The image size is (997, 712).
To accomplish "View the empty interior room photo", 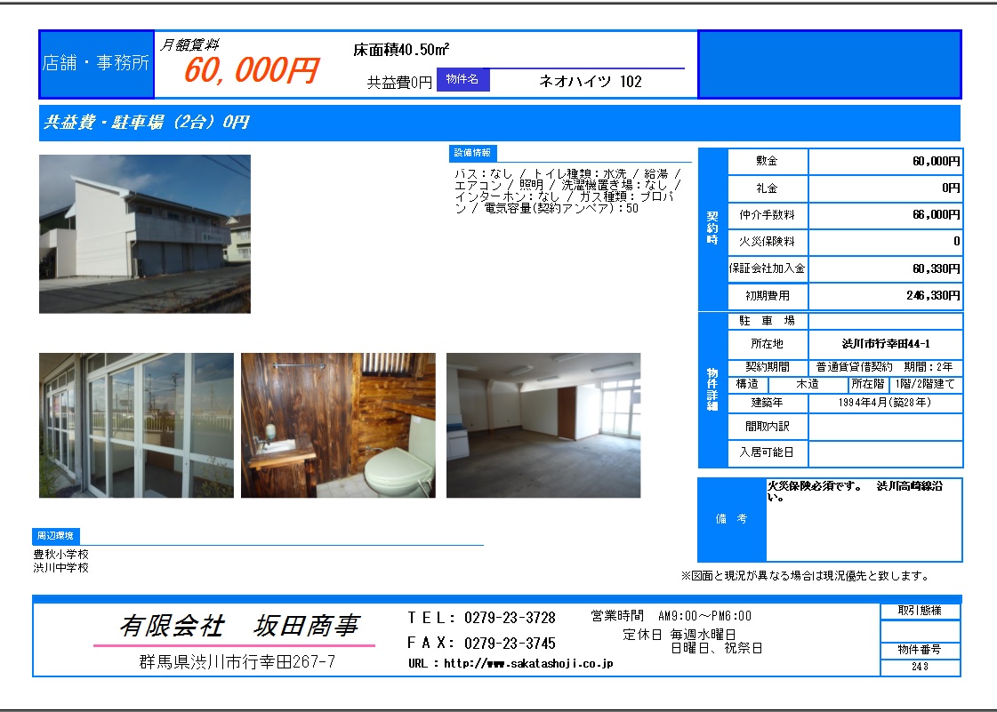I will (x=543, y=425).
